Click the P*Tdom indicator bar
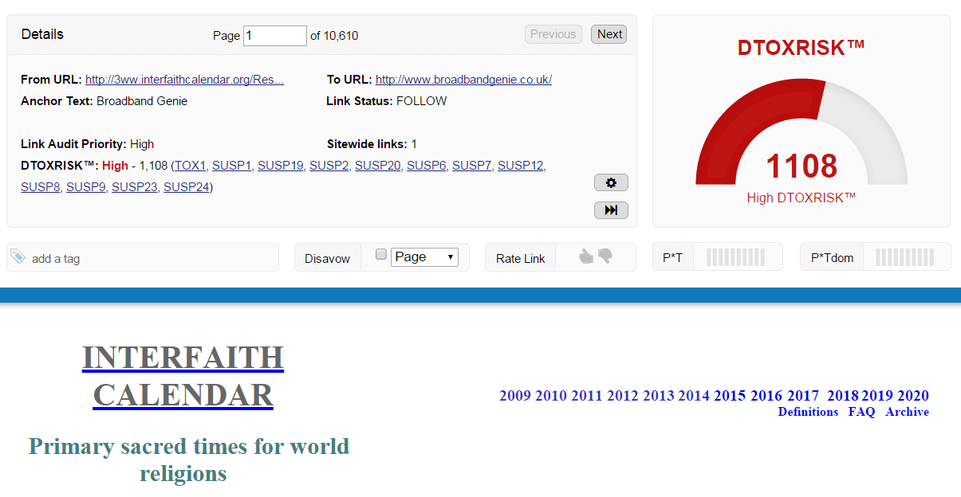Viewport: 961px width, 497px height. (x=904, y=257)
